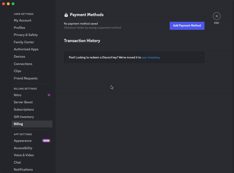Navigate to Connections

coord(23,64)
